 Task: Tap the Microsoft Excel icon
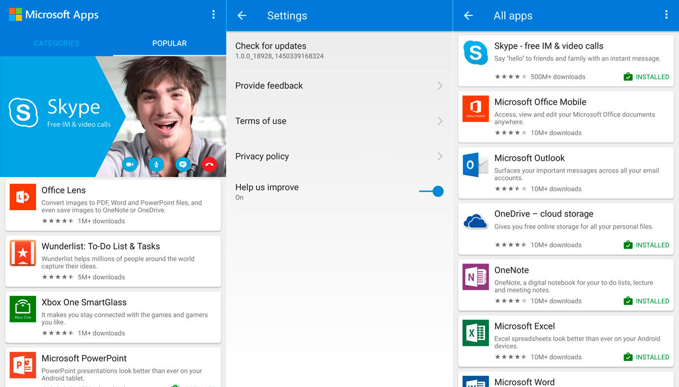[475, 333]
